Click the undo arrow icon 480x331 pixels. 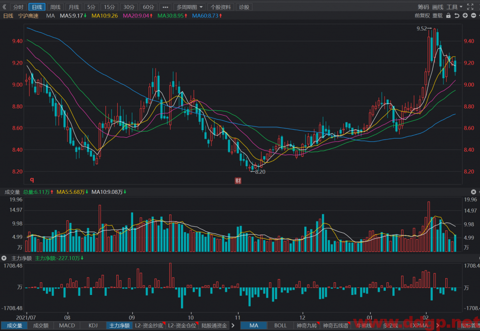click(x=457, y=15)
